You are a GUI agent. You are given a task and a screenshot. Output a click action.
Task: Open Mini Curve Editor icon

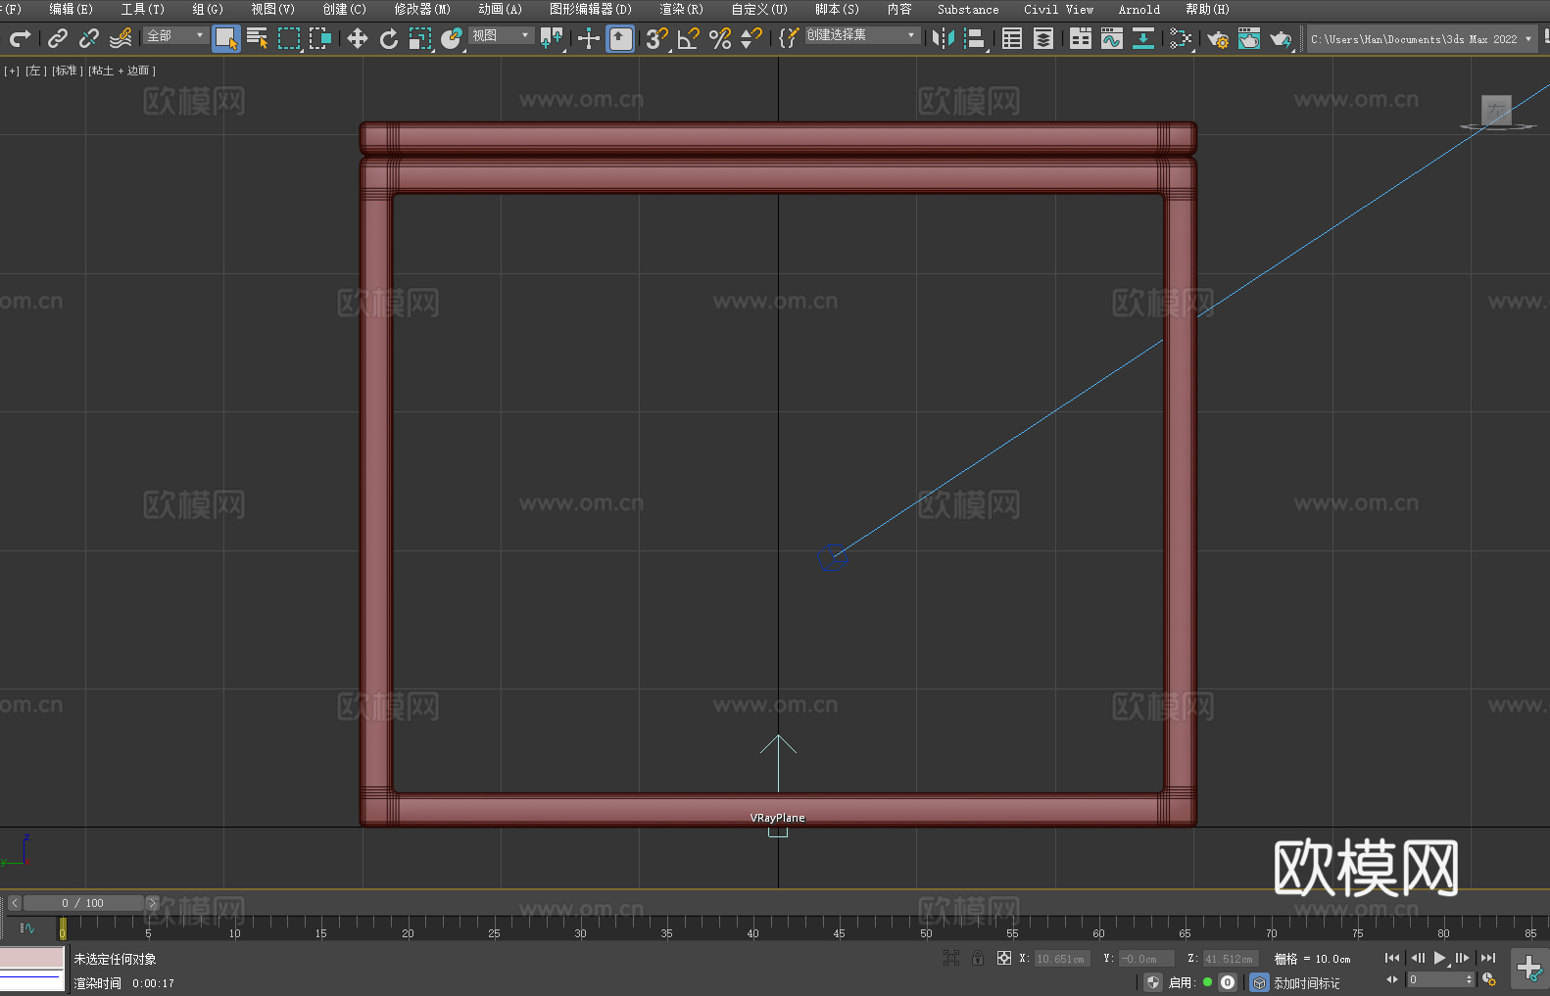(x=26, y=928)
